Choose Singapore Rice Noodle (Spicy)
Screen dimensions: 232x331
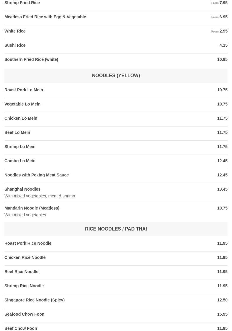click(35, 300)
